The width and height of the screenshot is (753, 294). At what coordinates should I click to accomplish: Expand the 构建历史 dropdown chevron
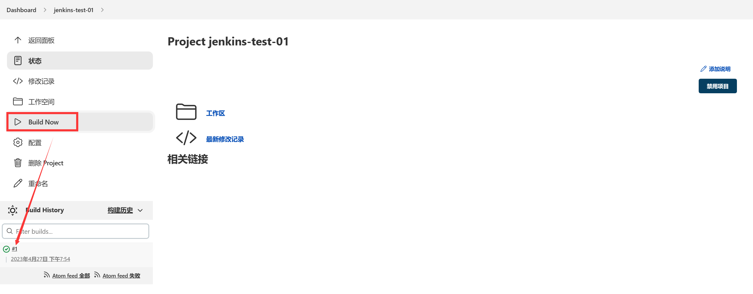coord(140,210)
